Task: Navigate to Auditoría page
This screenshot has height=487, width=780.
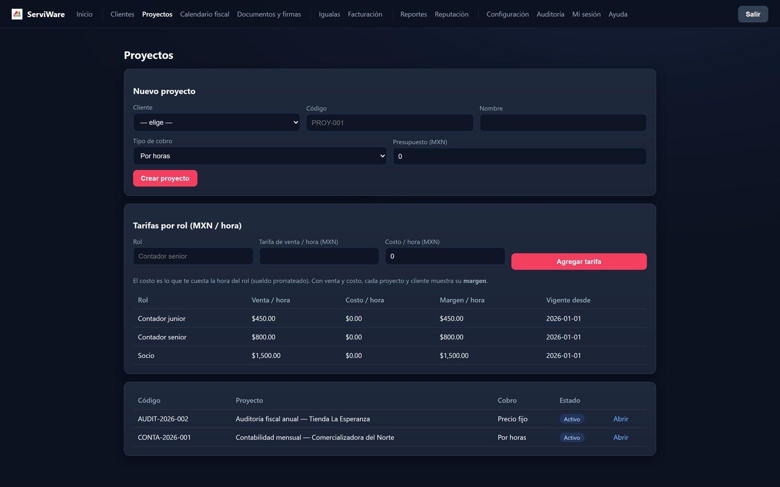Action: [x=550, y=14]
